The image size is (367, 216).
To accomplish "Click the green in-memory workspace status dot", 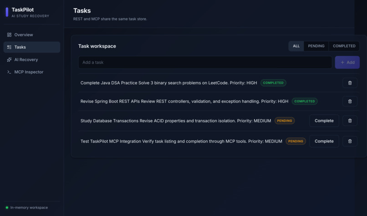I will pos(7,207).
